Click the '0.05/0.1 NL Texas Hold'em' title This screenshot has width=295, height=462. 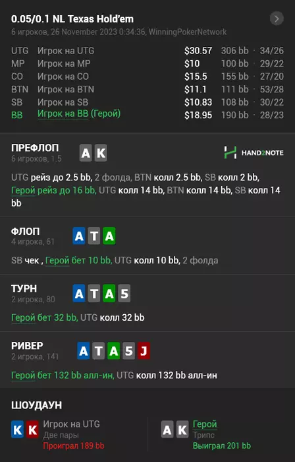click(x=72, y=19)
